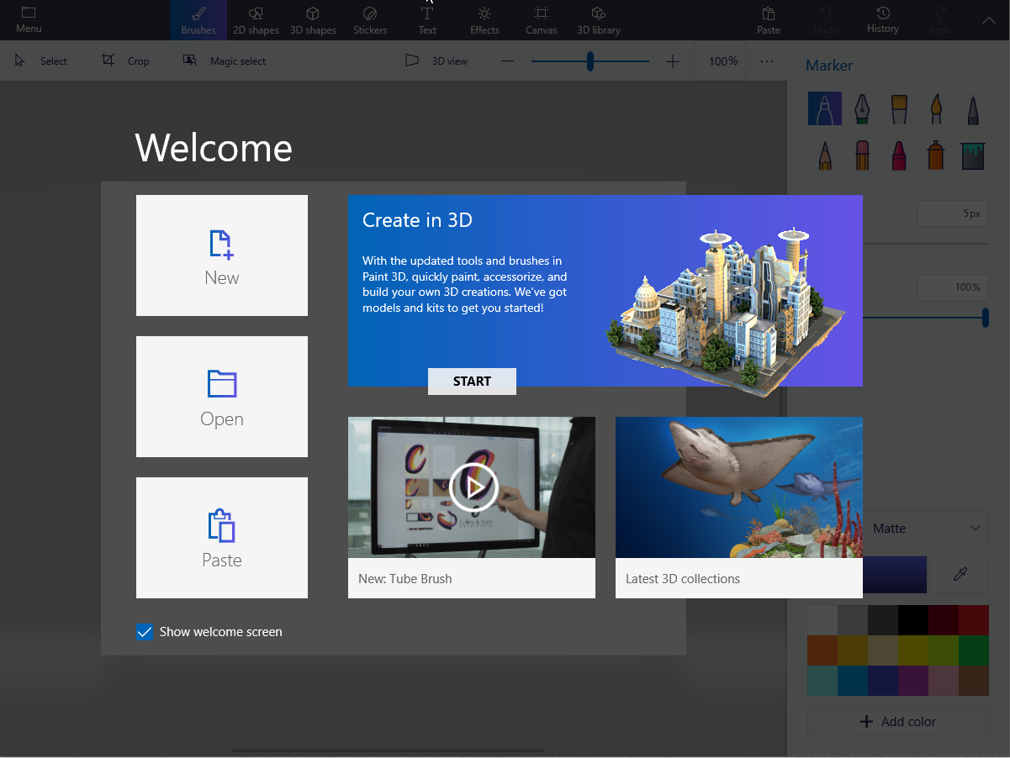Play the Tube Brush video
Screen dimensions: 1010x758
coord(473,487)
